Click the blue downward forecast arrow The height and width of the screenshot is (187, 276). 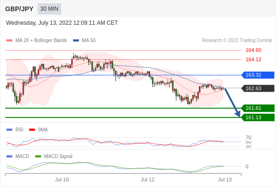point(232,102)
